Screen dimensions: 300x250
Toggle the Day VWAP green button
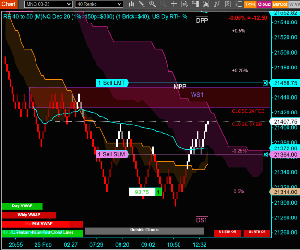(22, 206)
